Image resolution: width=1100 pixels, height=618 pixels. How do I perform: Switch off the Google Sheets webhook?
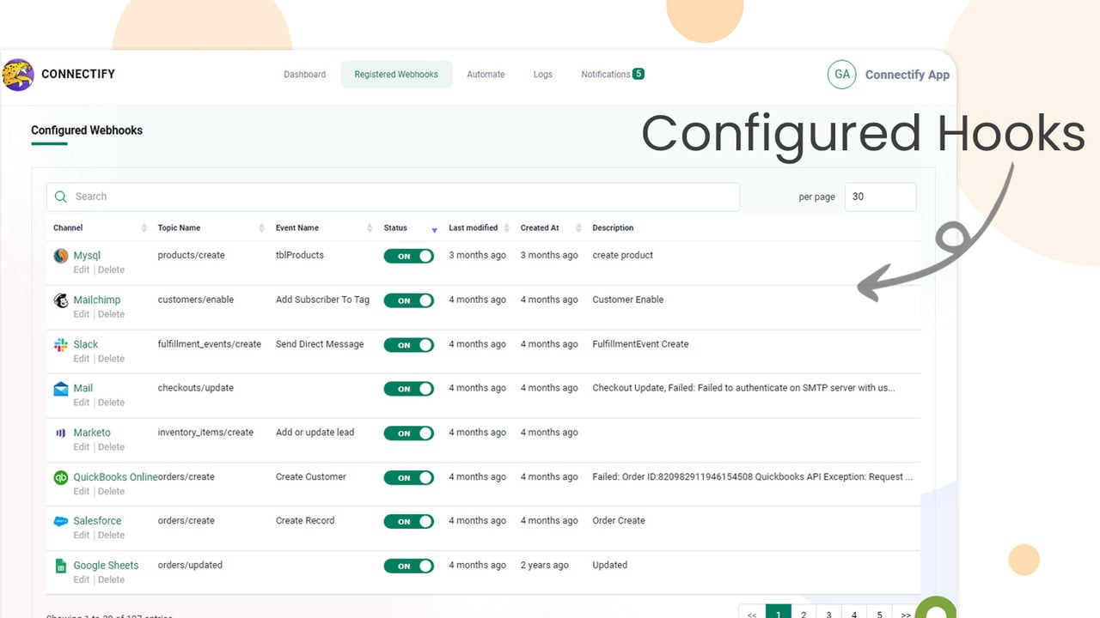[x=409, y=566]
